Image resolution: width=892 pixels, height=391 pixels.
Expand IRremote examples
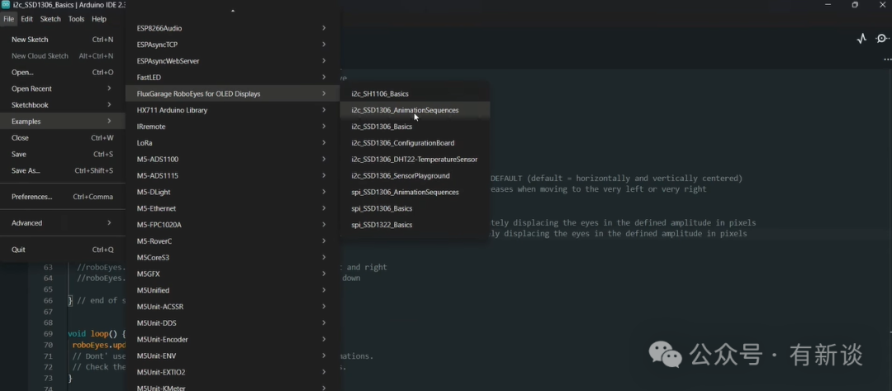[x=233, y=126]
